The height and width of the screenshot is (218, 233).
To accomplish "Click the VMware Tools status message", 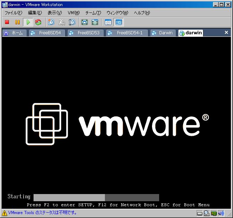I will (x=42, y=213).
